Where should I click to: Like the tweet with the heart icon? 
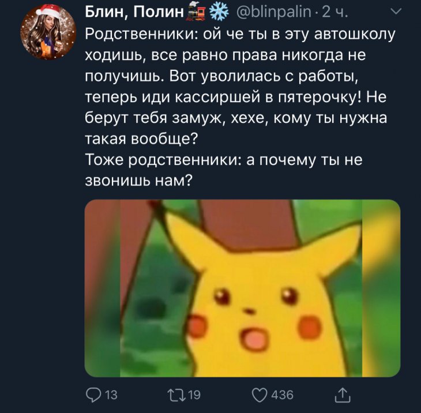(x=260, y=395)
